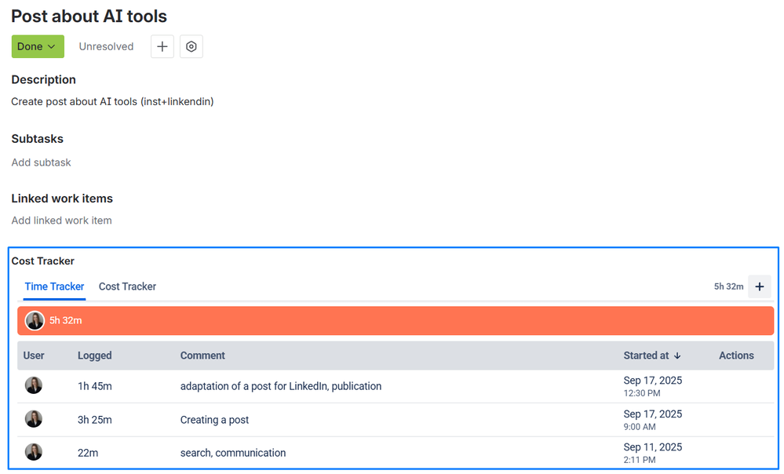This screenshot has width=784, height=474.
Task: Click the Logged column header
Action: coord(94,355)
